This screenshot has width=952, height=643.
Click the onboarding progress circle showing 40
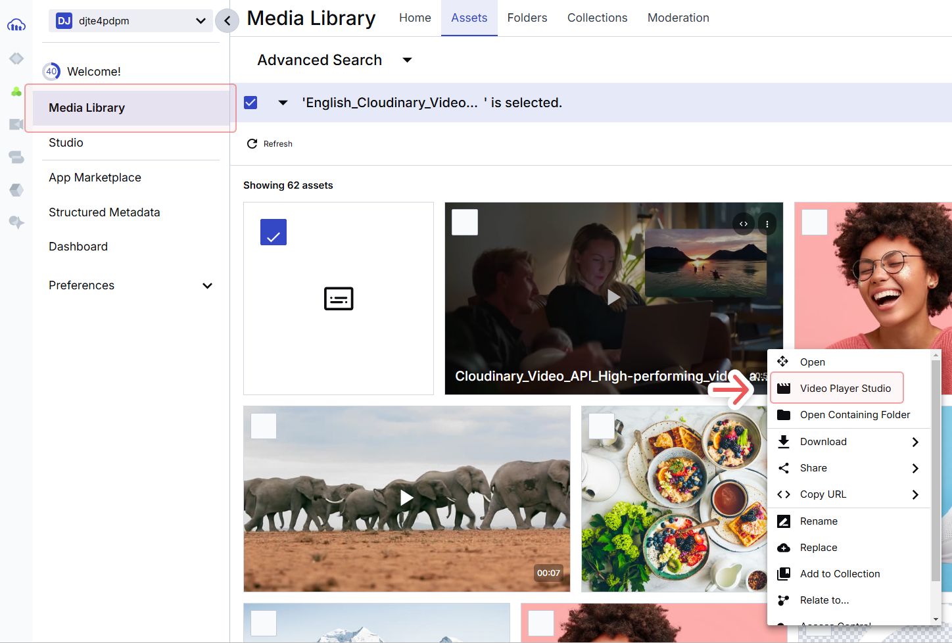click(51, 71)
